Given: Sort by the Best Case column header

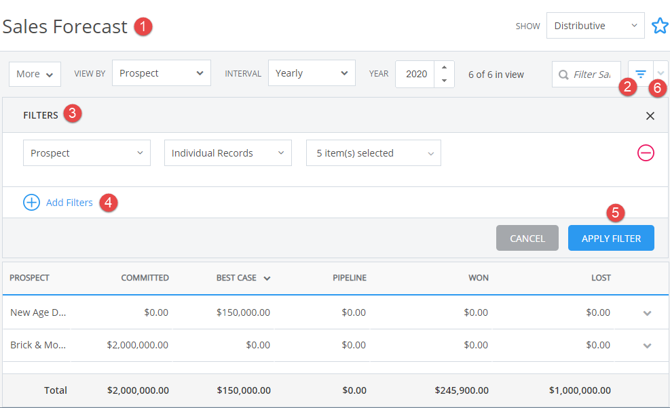Looking at the screenshot, I should 236,278.
